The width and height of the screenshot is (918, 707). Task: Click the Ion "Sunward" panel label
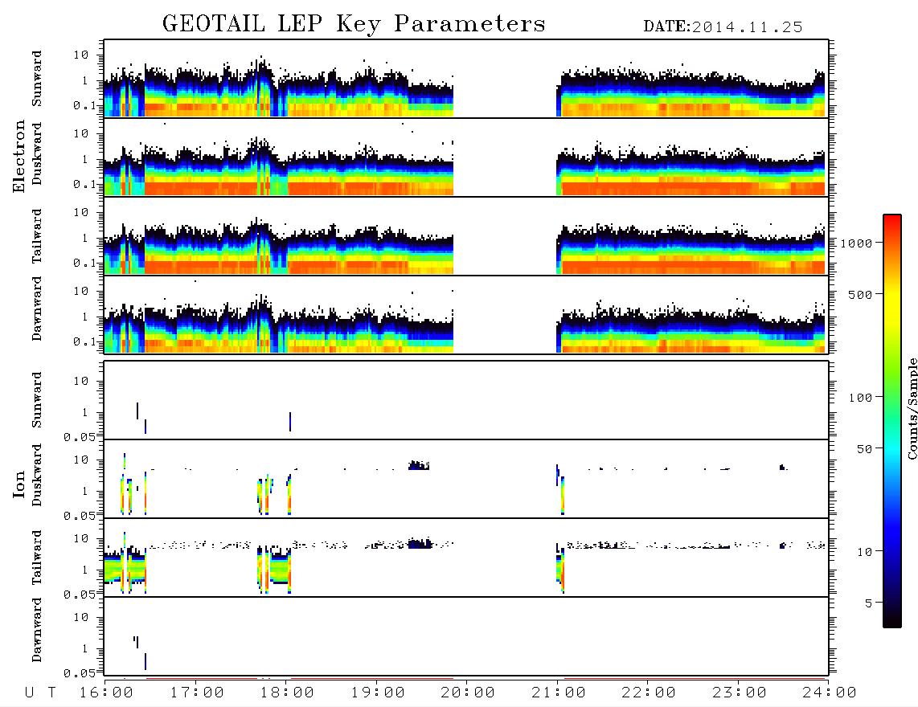click(37, 400)
